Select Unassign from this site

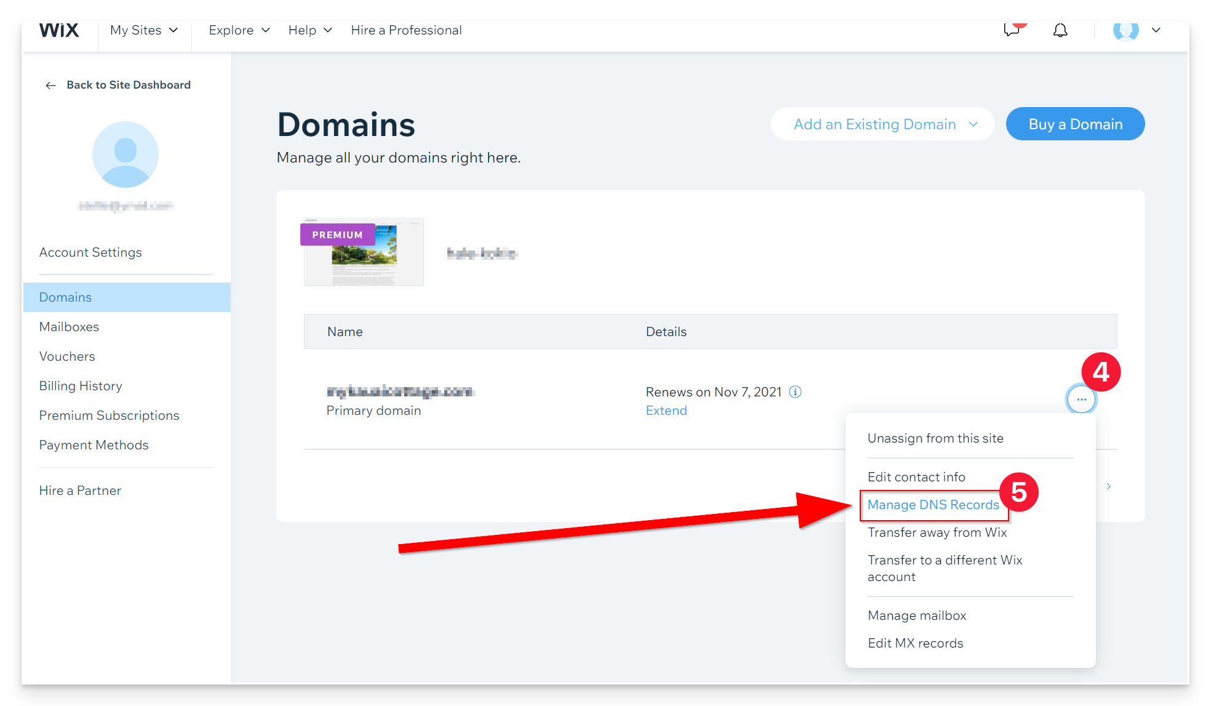935,438
